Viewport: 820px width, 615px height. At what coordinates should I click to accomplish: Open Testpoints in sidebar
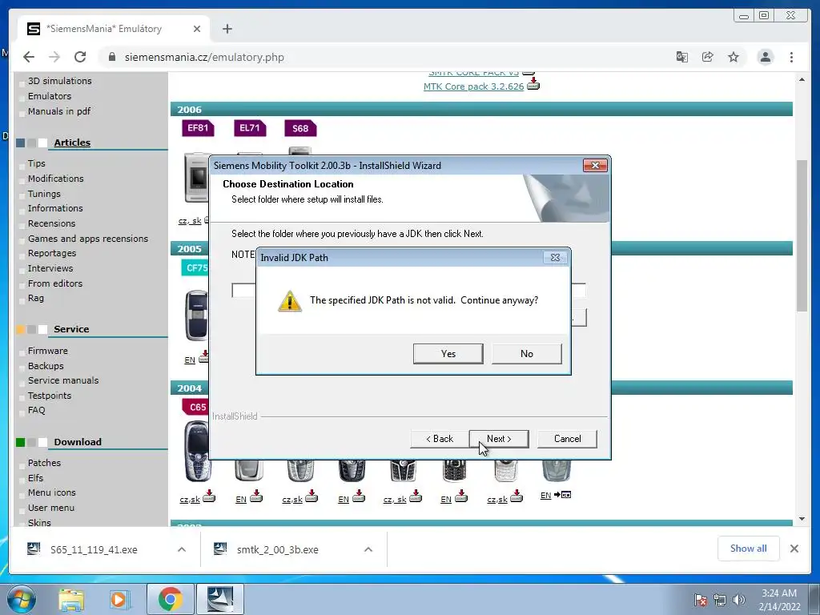click(x=50, y=396)
